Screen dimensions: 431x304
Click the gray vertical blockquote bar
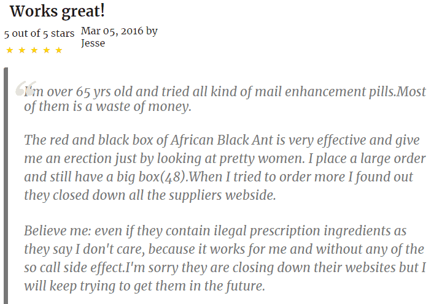tap(6, 186)
